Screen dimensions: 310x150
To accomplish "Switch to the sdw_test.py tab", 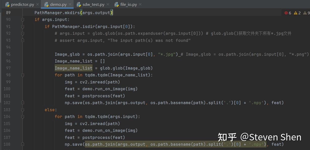I will 93,4.
